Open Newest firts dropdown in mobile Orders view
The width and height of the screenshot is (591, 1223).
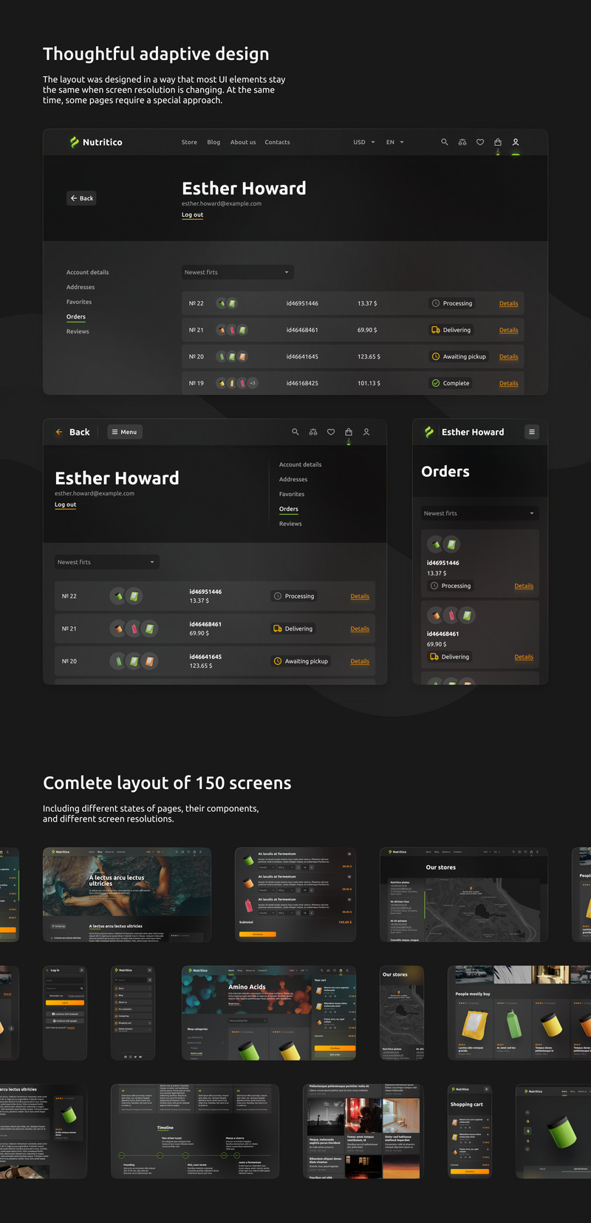pyautogui.click(x=479, y=513)
